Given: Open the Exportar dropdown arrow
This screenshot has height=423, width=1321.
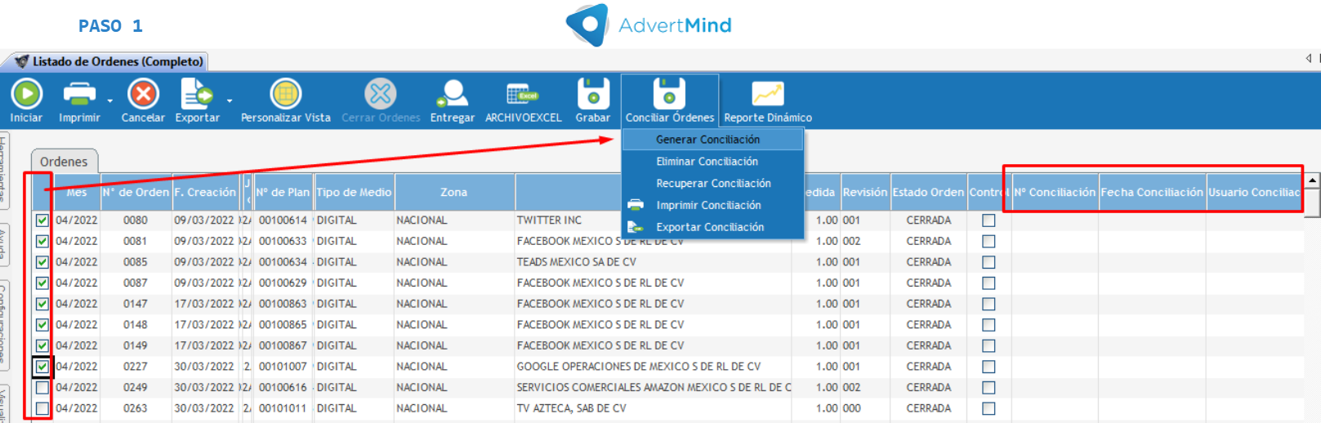Looking at the screenshot, I should point(230,100).
